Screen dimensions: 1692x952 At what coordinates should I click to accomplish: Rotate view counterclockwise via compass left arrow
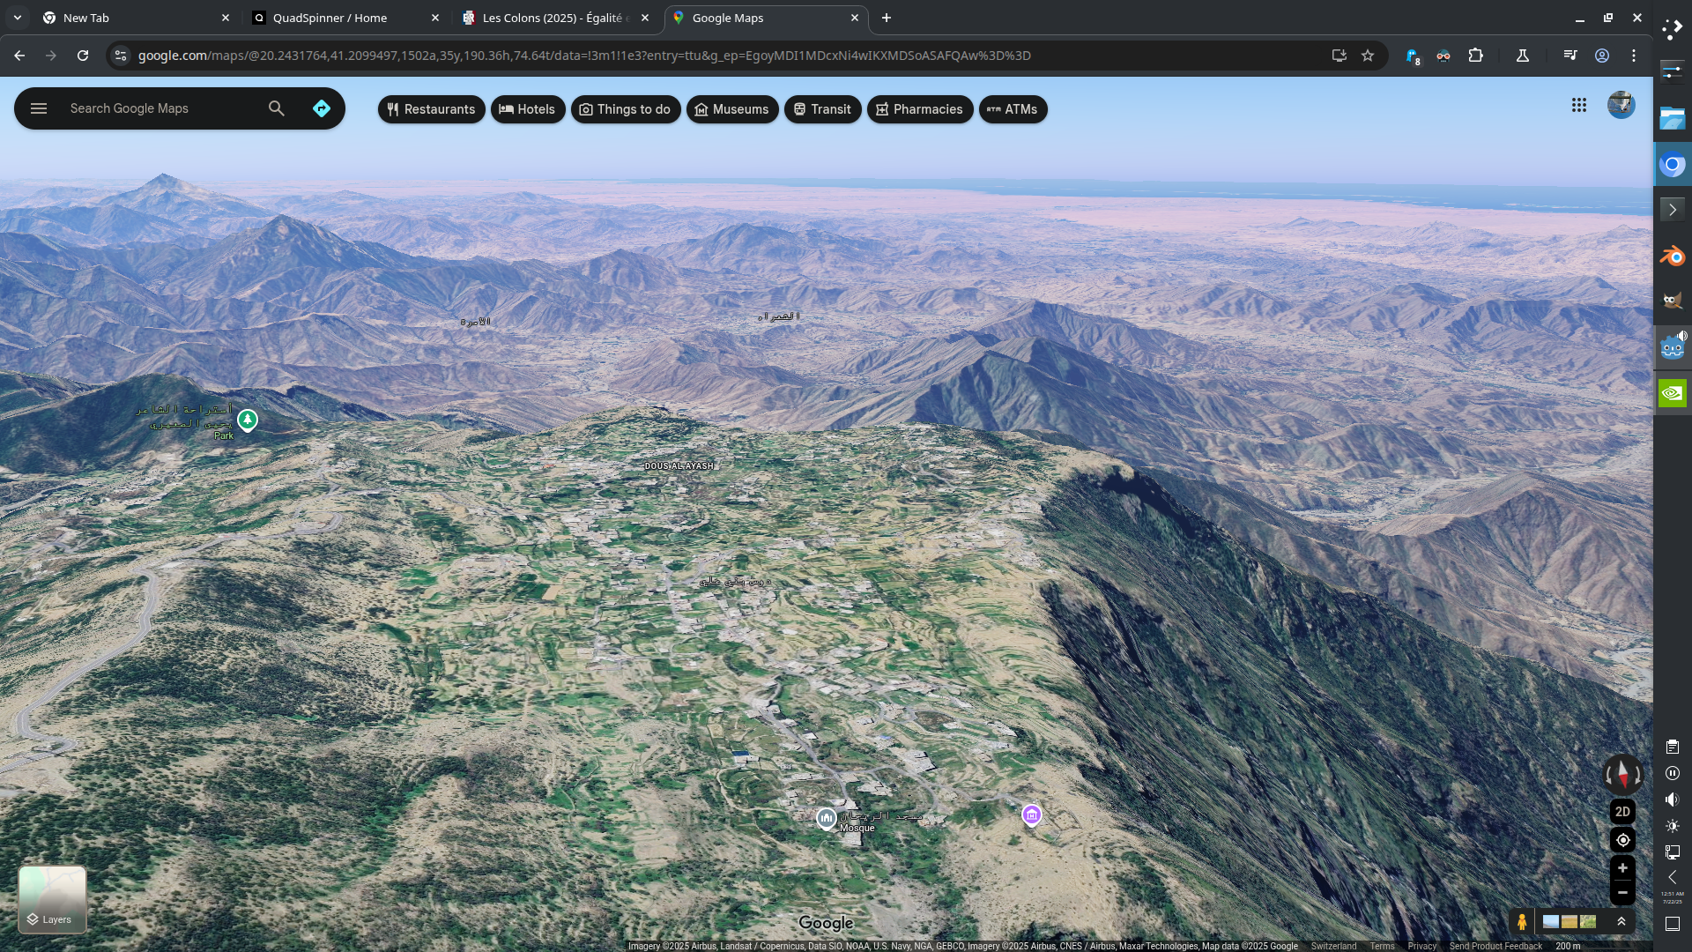1608,776
